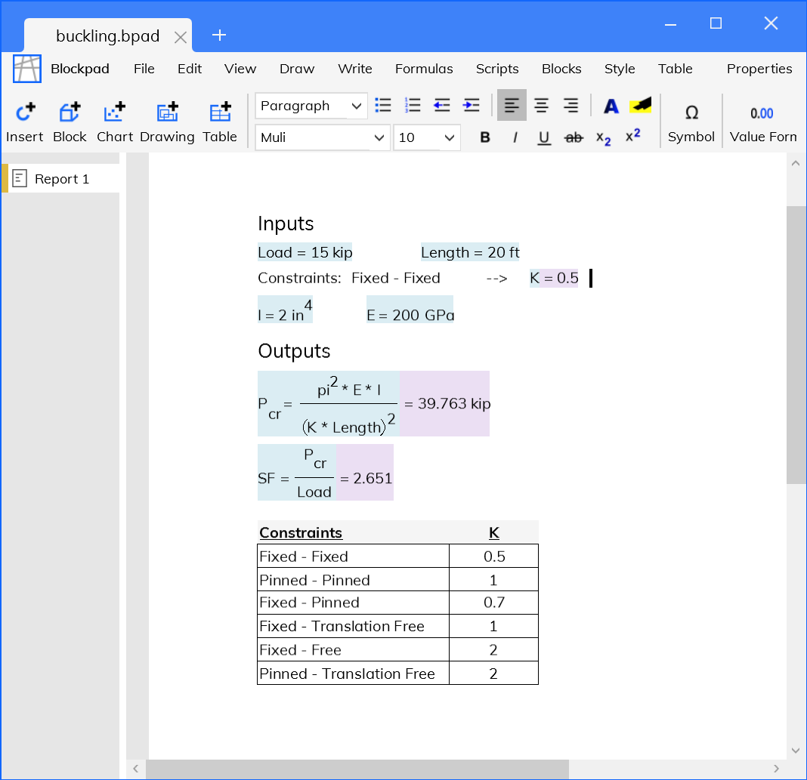Toggle underline text formatting
Screen dimensions: 807x780
(544, 137)
